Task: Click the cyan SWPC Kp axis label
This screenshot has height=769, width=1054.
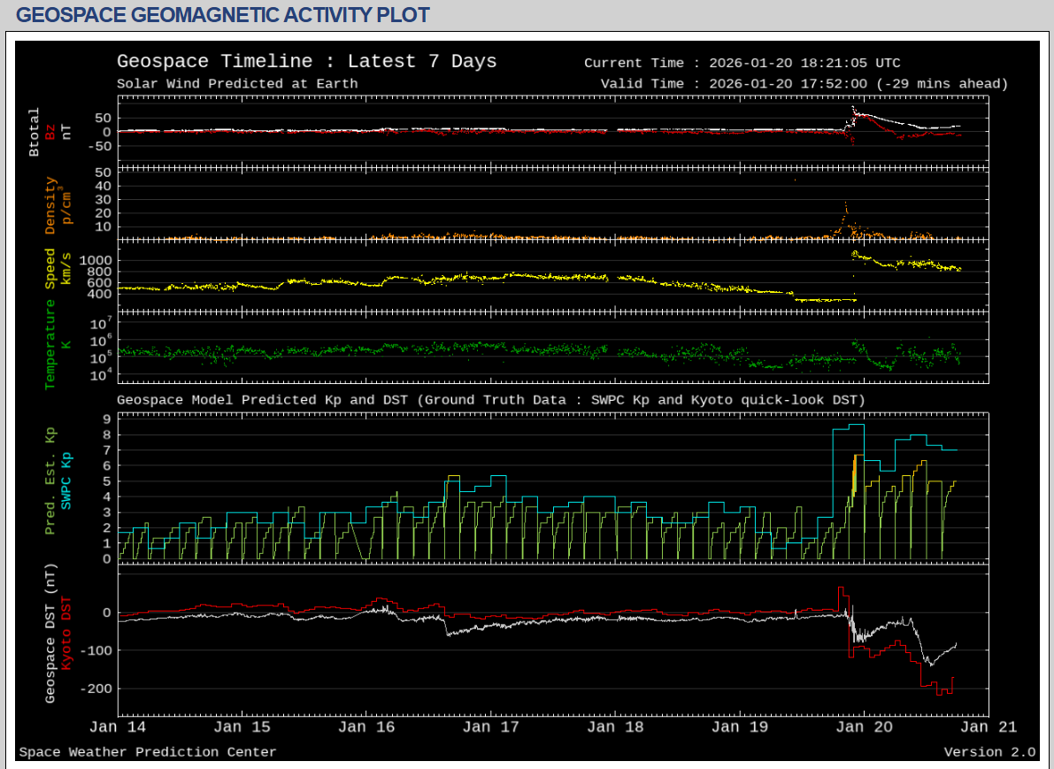Action: (x=66, y=481)
